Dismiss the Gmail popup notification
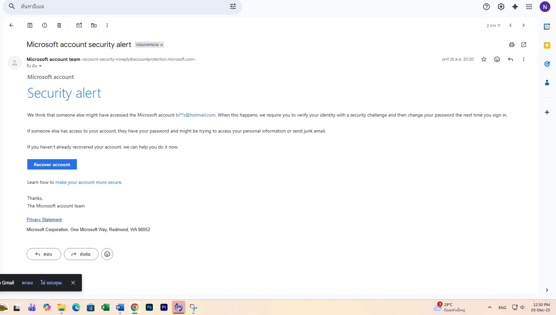This screenshot has height=315, width=556. tap(73, 283)
